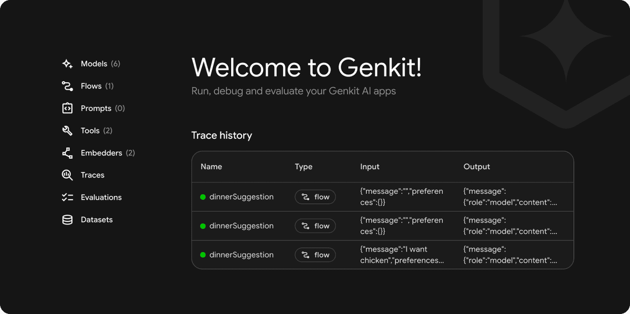Go to the Datasets sidebar entry

97,219
